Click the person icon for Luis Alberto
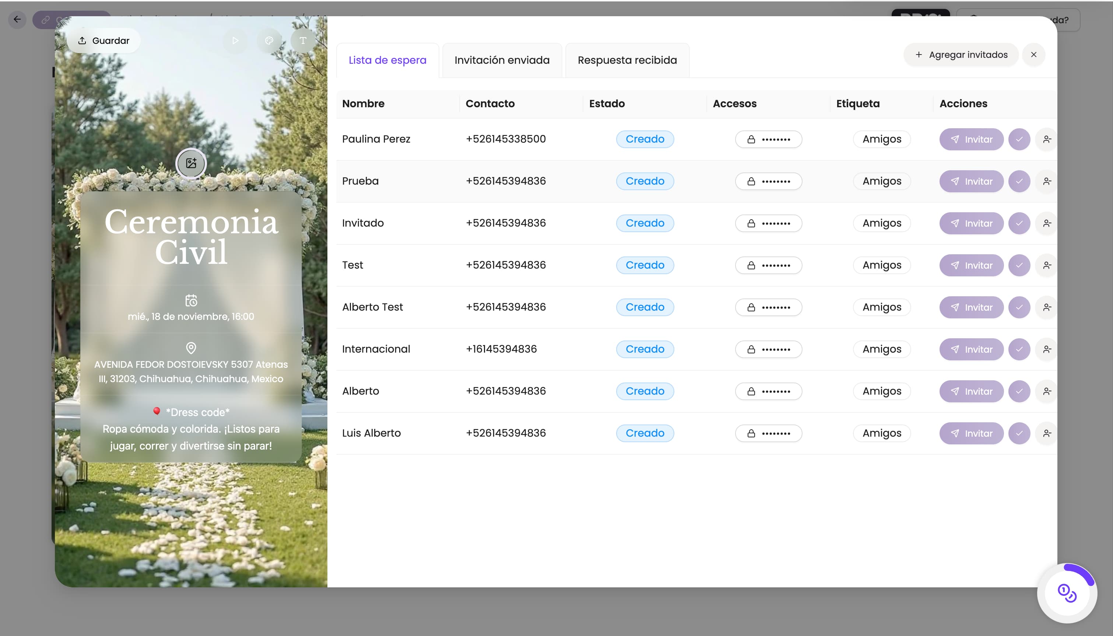 (x=1047, y=433)
